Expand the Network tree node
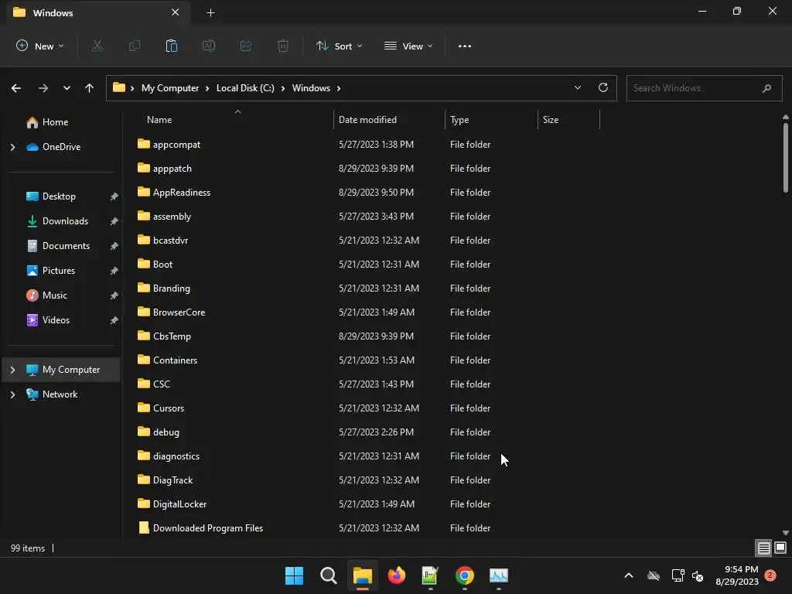This screenshot has height=594, width=792. click(x=12, y=394)
